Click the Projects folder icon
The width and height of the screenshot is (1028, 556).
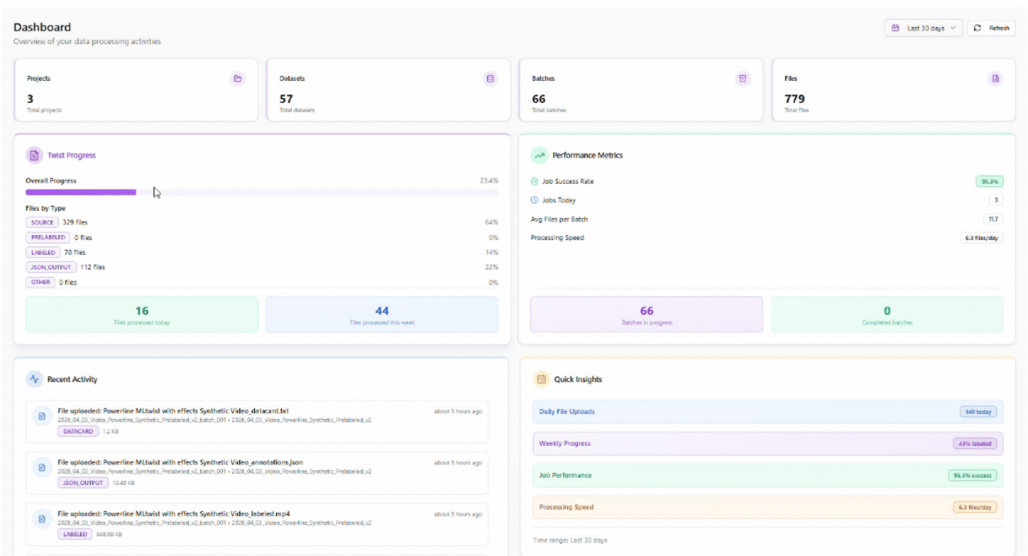coord(238,79)
